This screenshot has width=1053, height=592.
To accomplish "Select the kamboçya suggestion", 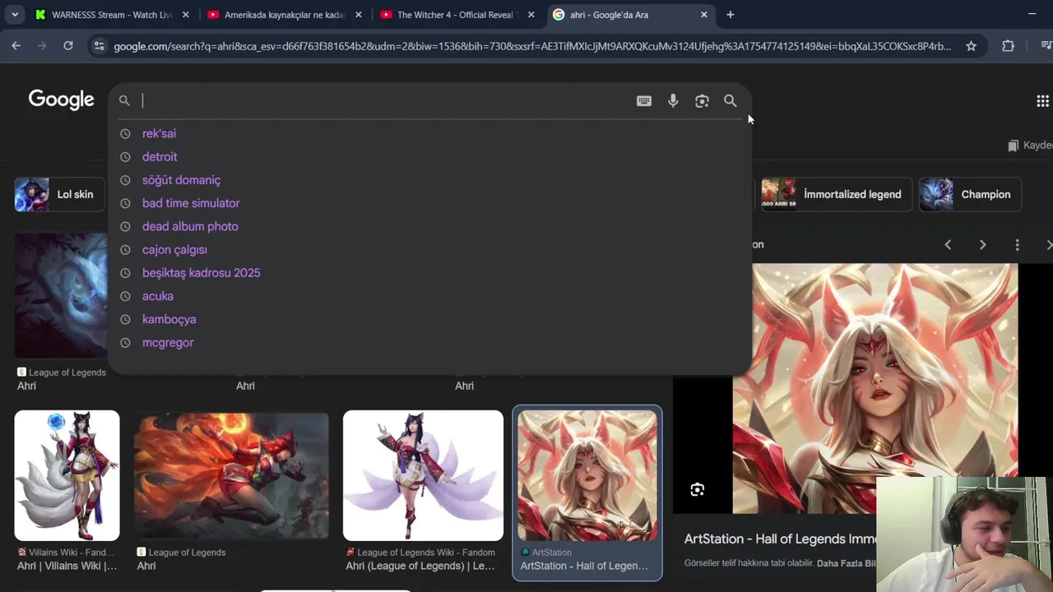I will click(169, 319).
